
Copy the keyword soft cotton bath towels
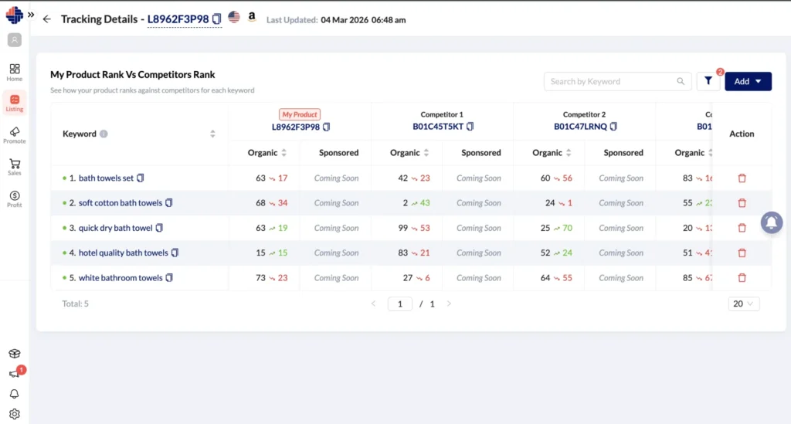[169, 203]
